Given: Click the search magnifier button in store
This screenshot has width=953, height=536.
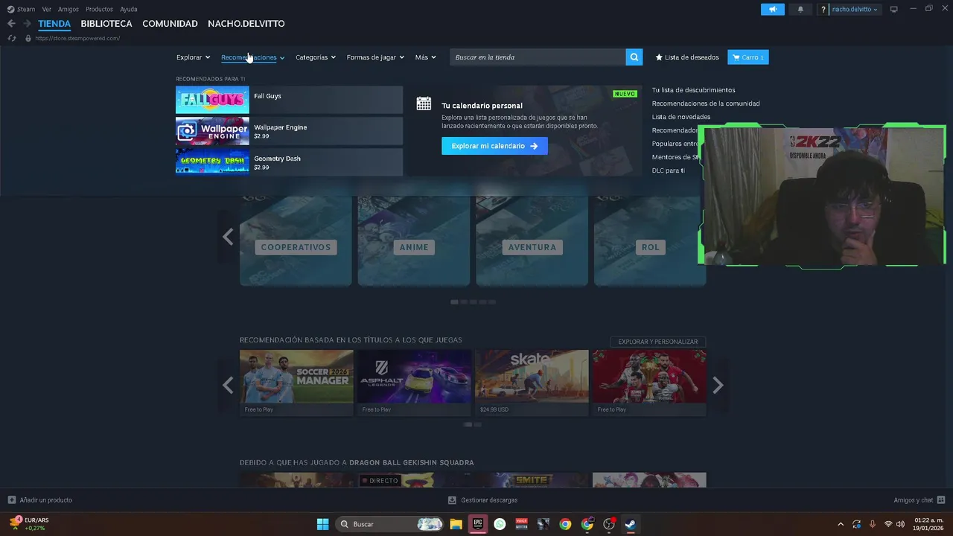Looking at the screenshot, I should [634, 57].
